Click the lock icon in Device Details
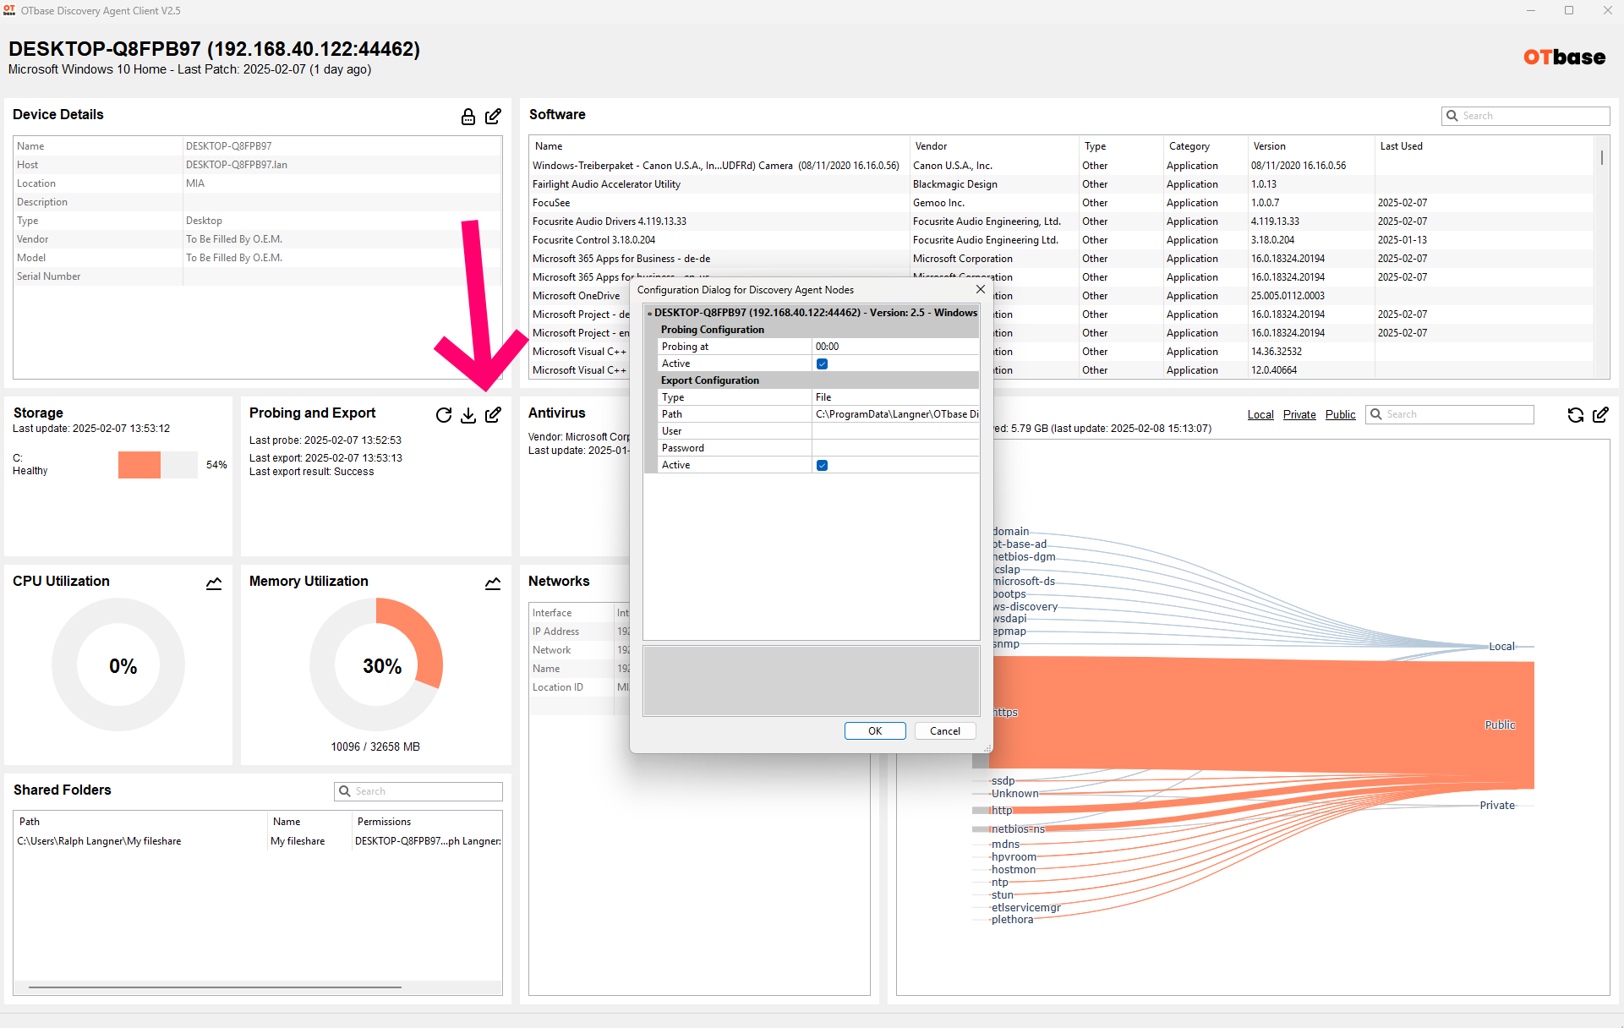 point(468,117)
